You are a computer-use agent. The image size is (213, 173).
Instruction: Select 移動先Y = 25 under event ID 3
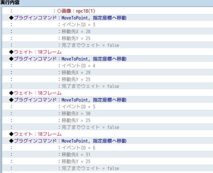108,38
